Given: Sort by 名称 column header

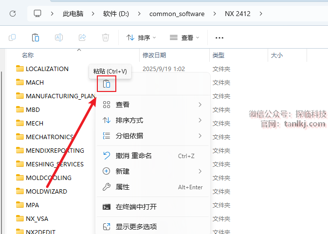Looking at the screenshot, I should coord(28,55).
